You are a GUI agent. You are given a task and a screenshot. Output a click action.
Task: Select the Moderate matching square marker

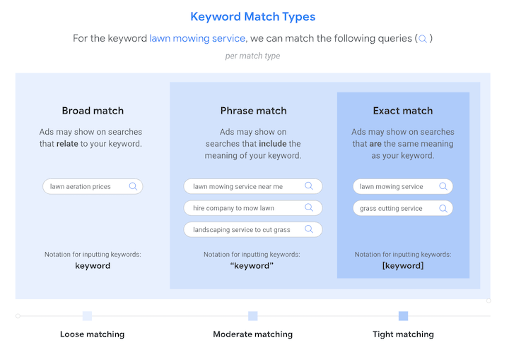click(x=253, y=316)
